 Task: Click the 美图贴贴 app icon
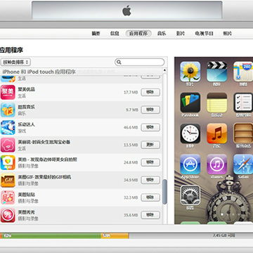(x=8, y=197)
